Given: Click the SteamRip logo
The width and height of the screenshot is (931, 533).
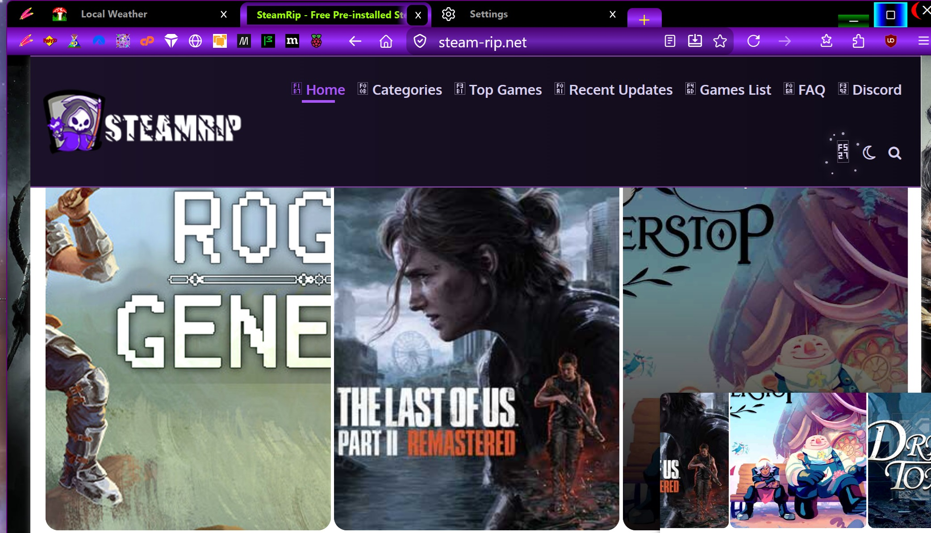Looking at the screenshot, I should click(142, 122).
